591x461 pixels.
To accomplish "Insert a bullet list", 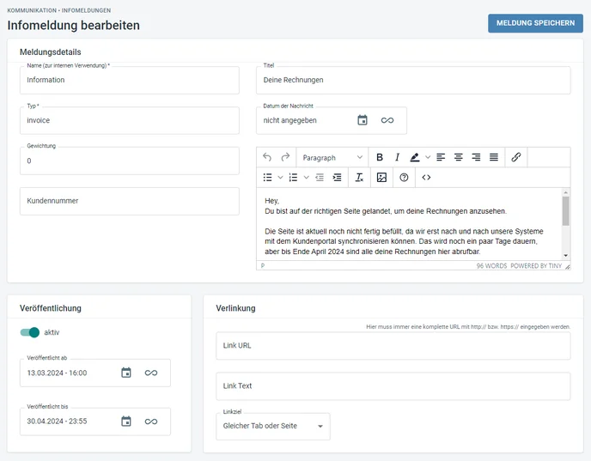I will pyautogui.click(x=268, y=178).
